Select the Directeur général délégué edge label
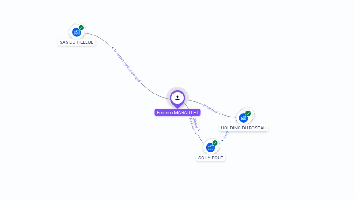The image size is (355, 199). click(x=127, y=66)
